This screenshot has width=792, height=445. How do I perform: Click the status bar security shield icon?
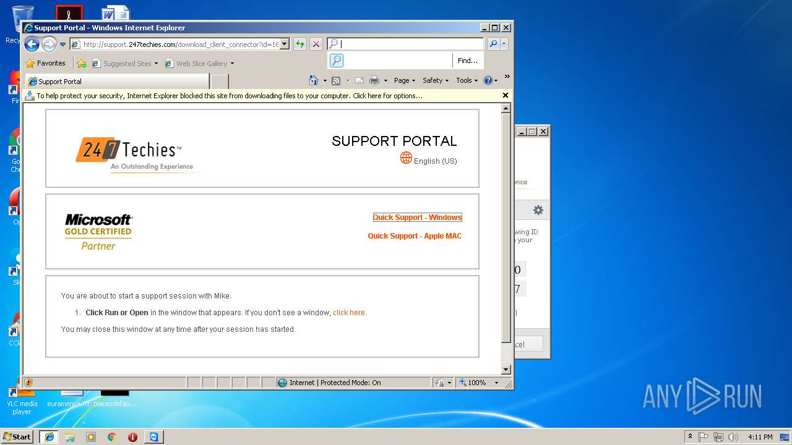point(28,383)
